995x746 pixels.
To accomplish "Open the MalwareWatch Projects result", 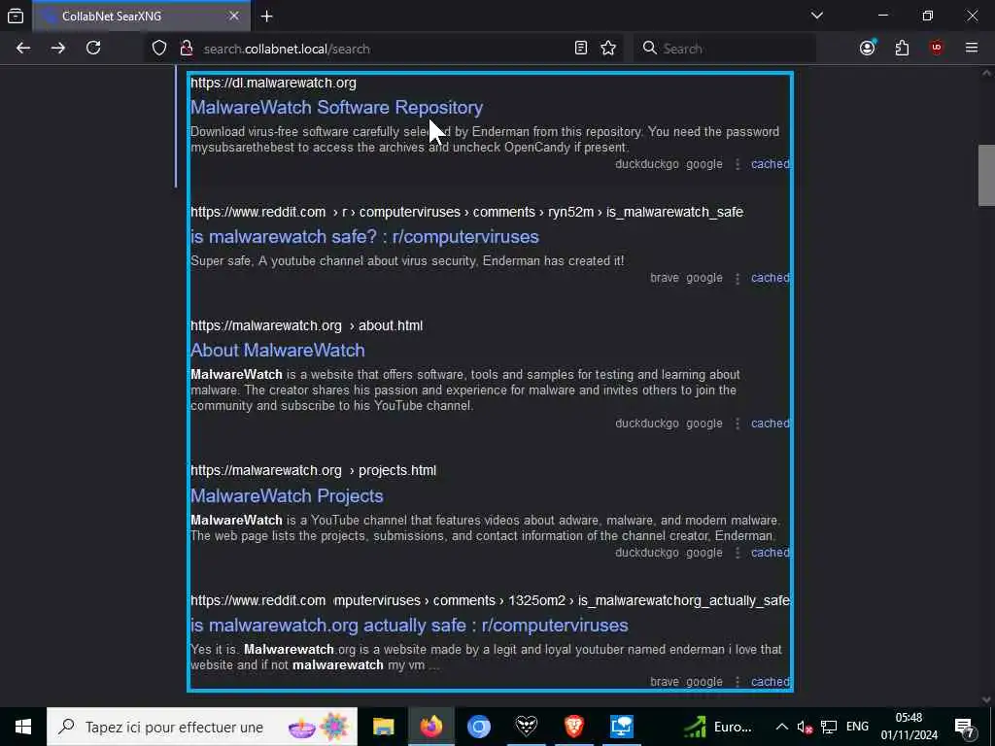I will coord(287,496).
